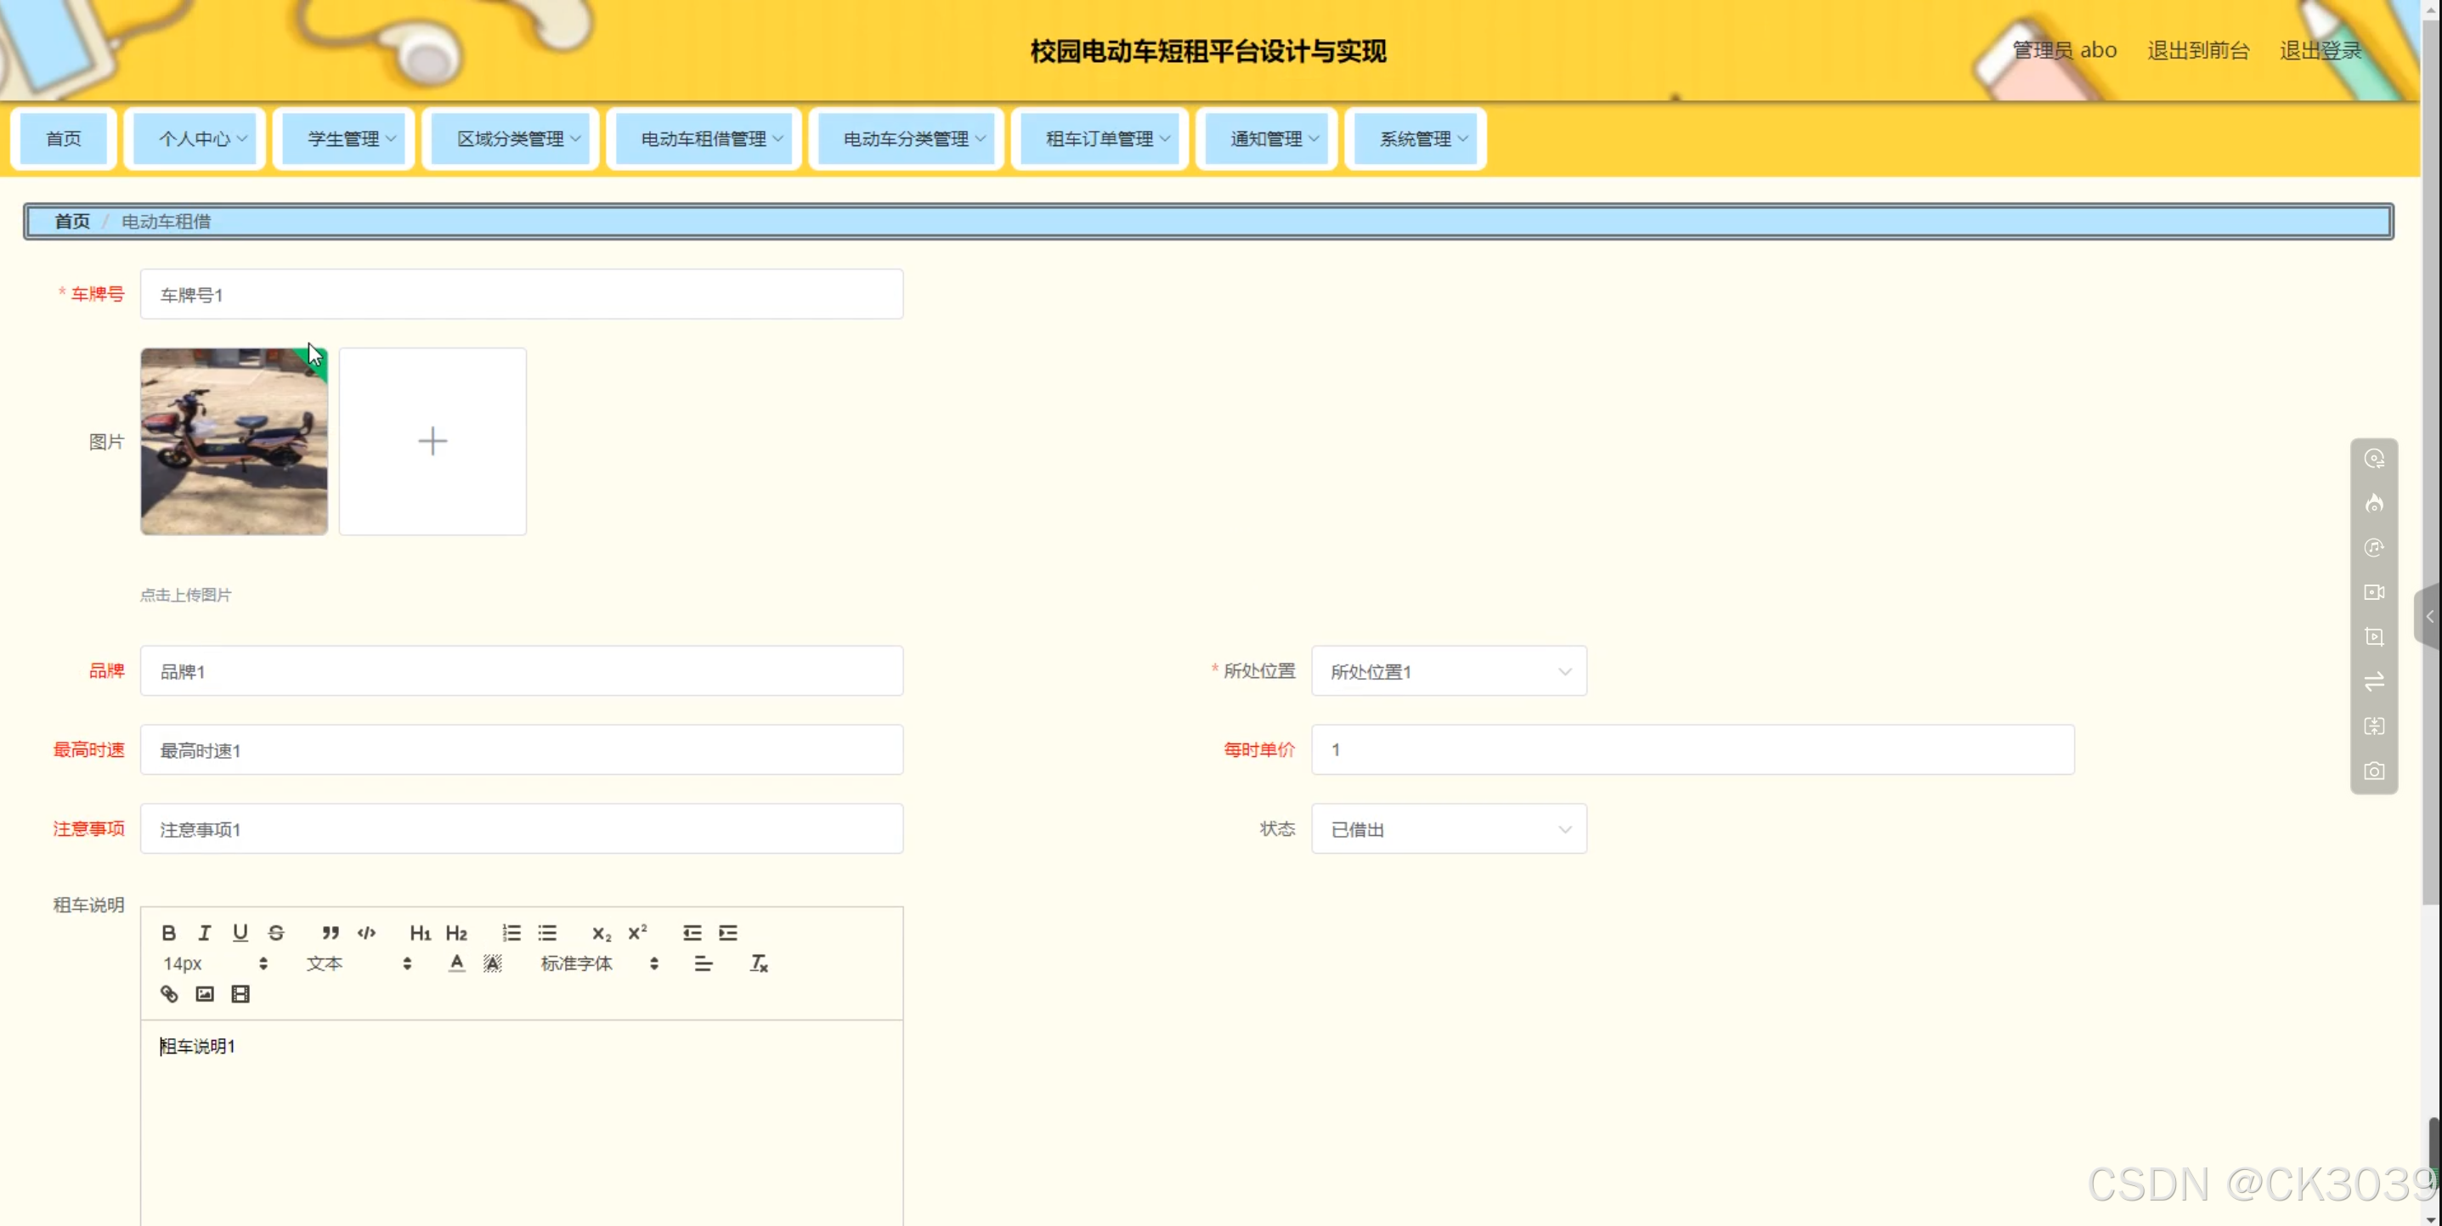This screenshot has width=2442, height=1226.
Task: Toggle italic text formatting
Action: coord(204,933)
